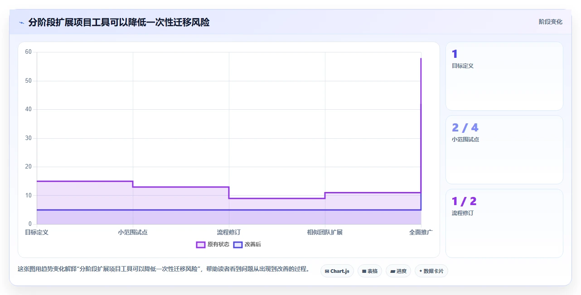The width and height of the screenshot is (581, 295).
Task: Open the 小范围试点 stat card
Action: click(x=504, y=150)
